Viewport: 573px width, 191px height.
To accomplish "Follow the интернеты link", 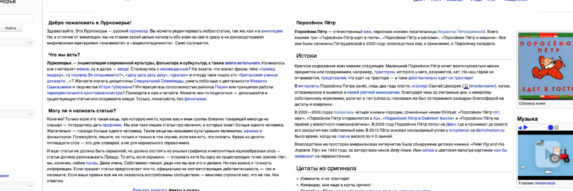I will point(309,86).
